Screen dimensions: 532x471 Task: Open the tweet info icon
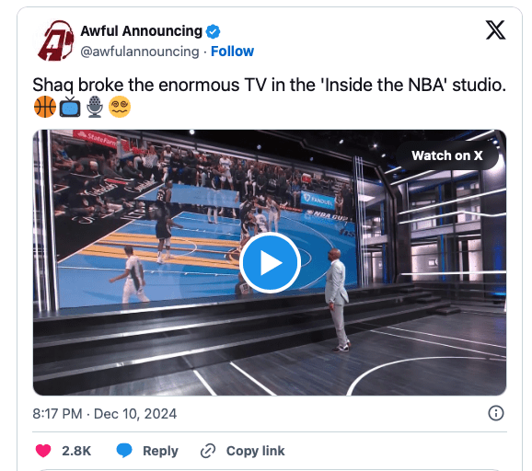[496, 413]
